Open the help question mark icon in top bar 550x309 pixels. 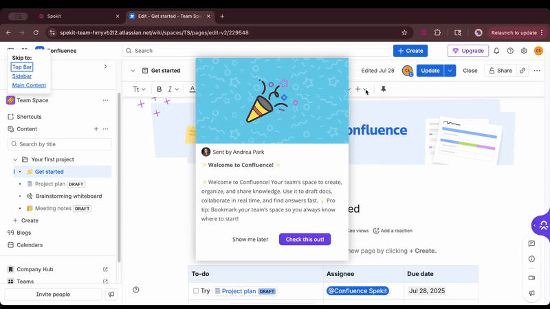(x=510, y=51)
